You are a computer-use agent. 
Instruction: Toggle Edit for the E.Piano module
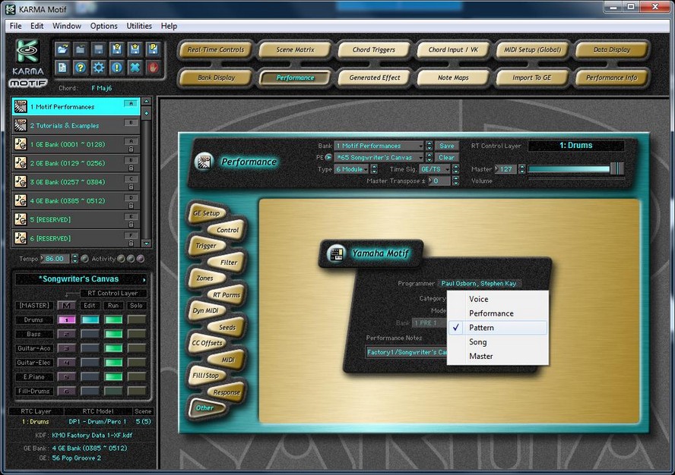pyautogui.click(x=90, y=376)
